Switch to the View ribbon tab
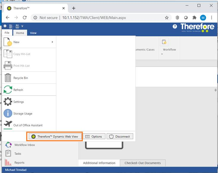The width and height of the screenshot is (218, 173). pos(33,33)
